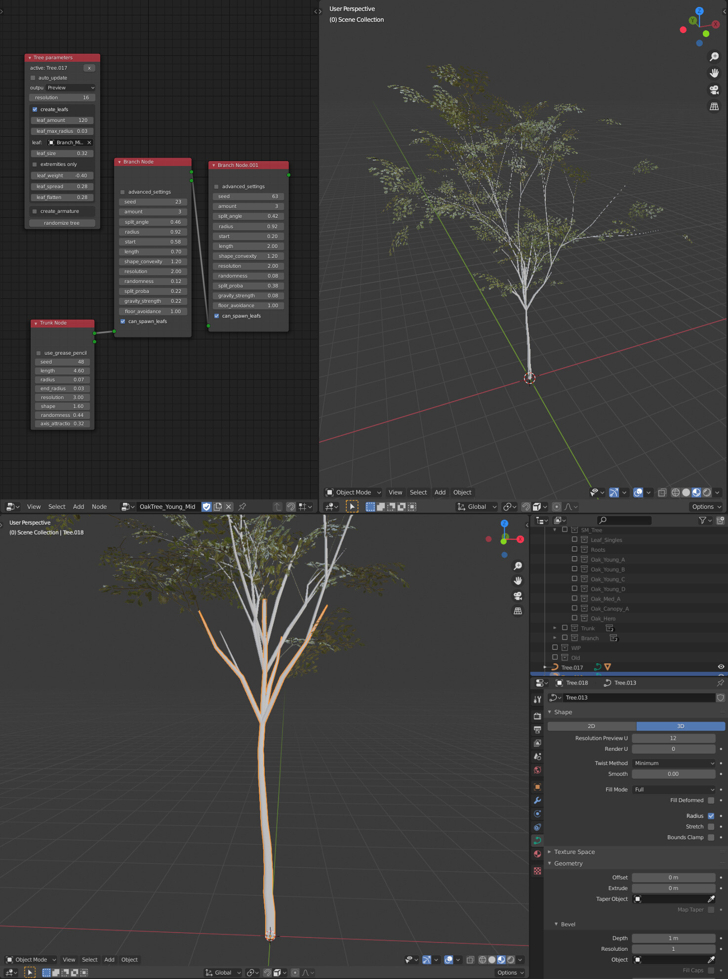Expand the Texture Space panel
This screenshot has height=979, width=728.
pyautogui.click(x=574, y=852)
